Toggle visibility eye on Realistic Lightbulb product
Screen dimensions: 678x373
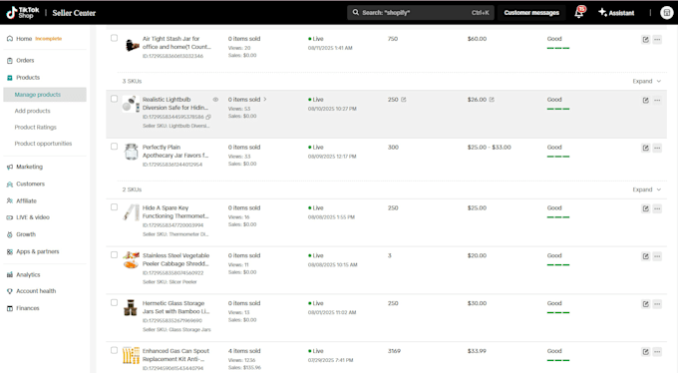pos(215,100)
